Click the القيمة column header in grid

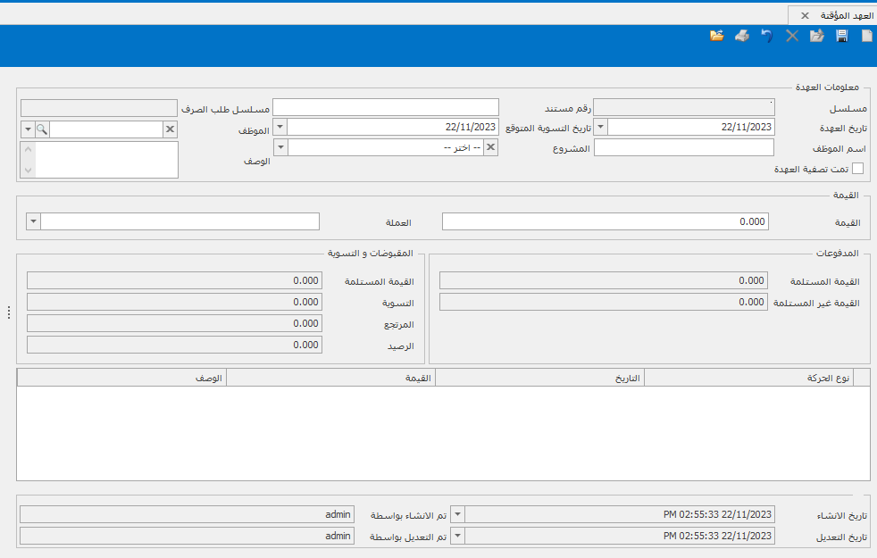pyautogui.click(x=330, y=379)
